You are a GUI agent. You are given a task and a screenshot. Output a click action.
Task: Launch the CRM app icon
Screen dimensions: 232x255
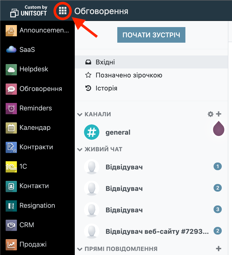coord(11,225)
